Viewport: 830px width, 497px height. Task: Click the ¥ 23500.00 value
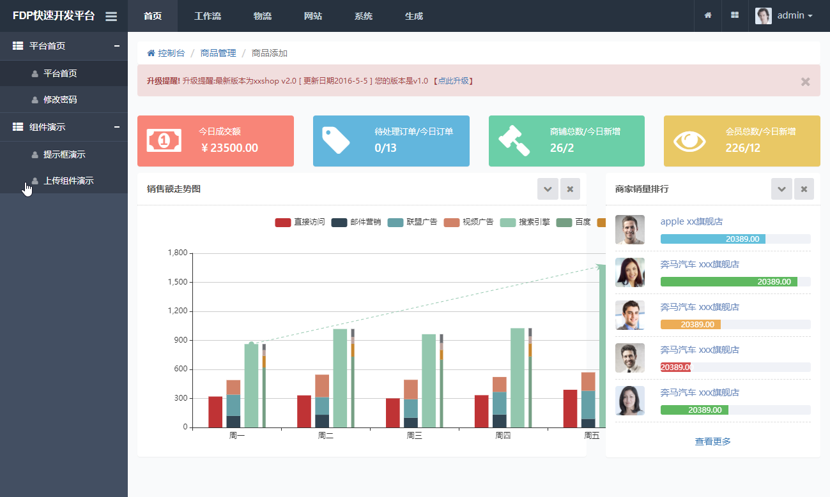point(229,148)
